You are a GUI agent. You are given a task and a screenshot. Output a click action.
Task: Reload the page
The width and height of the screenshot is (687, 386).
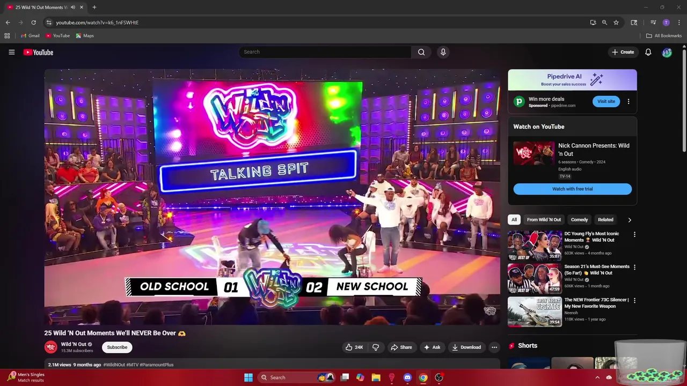pos(33,23)
